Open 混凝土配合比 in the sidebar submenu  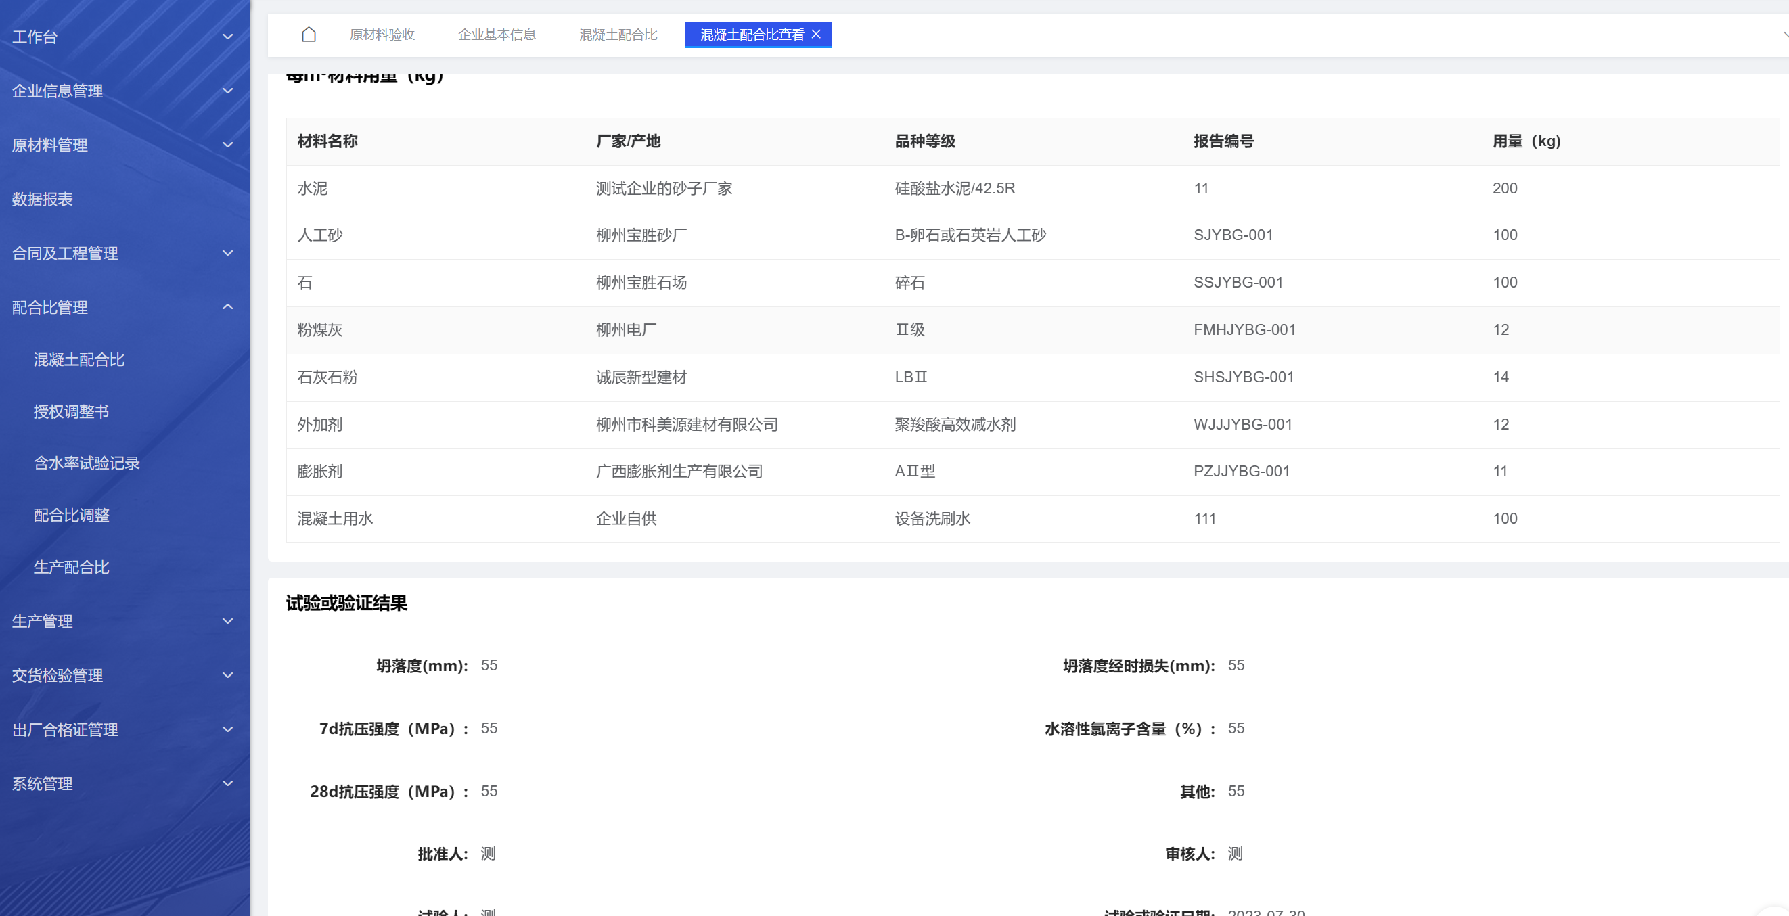[79, 360]
